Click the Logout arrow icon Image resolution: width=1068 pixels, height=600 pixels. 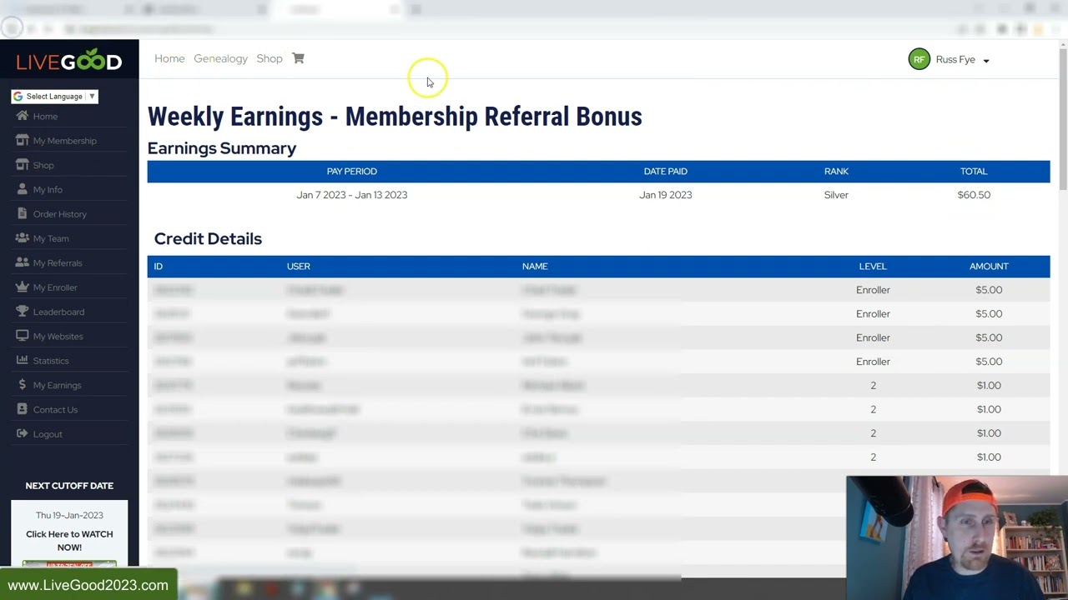pyautogui.click(x=23, y=433)
